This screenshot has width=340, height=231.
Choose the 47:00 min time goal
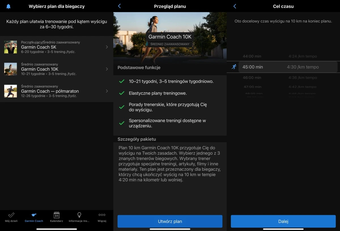click(283, 87)
